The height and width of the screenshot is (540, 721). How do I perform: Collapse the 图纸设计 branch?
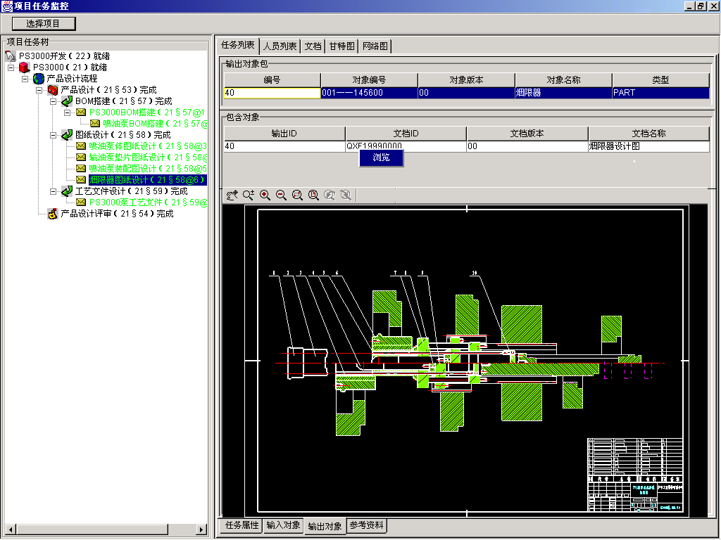tap(54, 135)
